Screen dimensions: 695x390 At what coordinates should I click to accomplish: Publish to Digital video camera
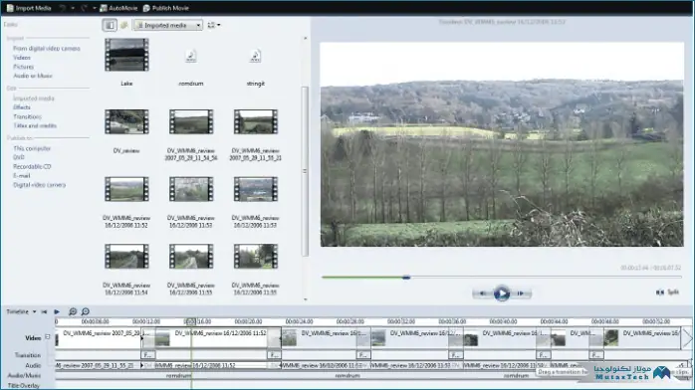(39, 185)
